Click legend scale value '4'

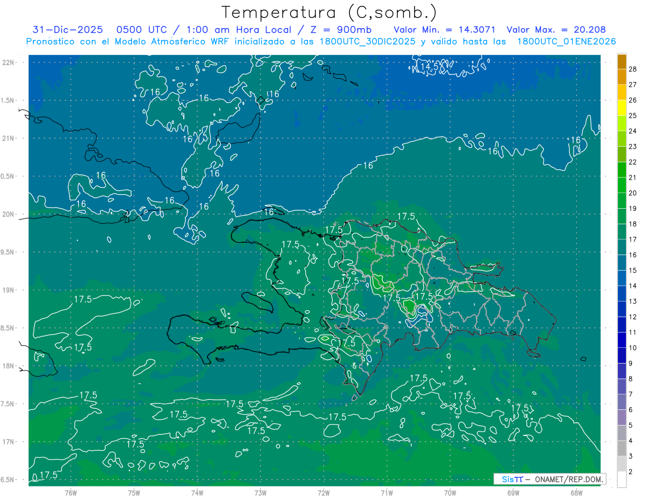(x=631, y=441)
